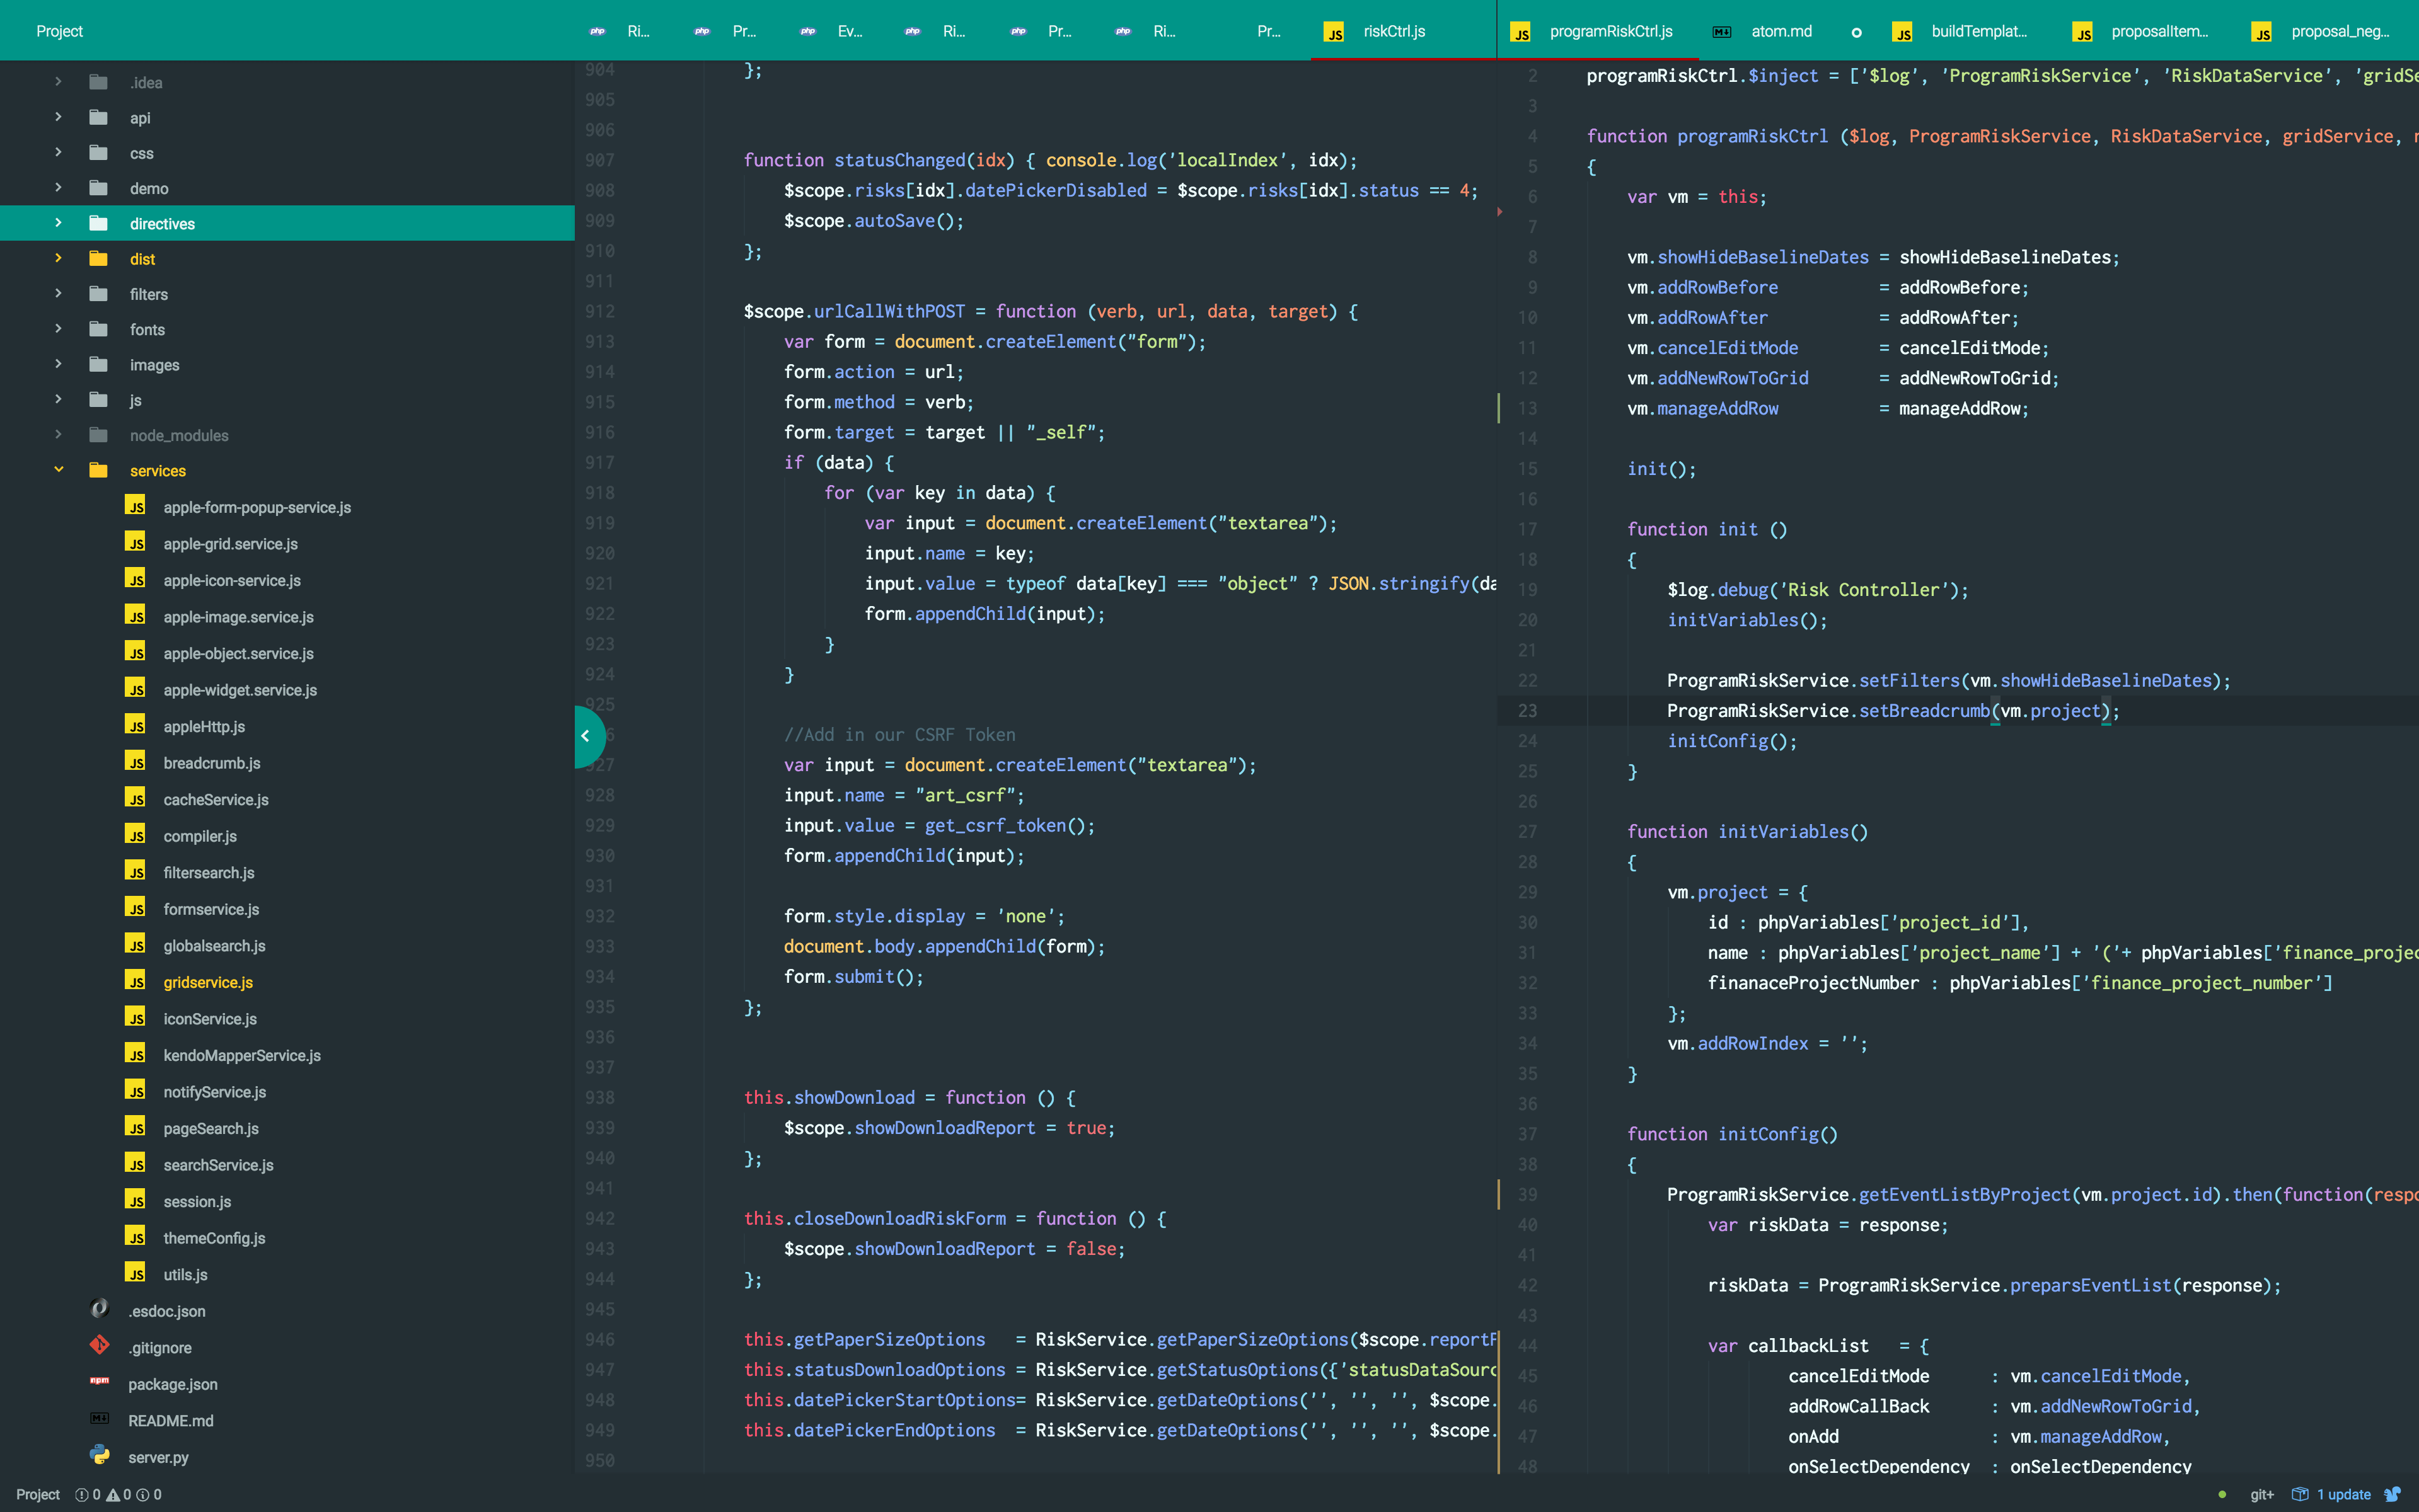2419x1512 pixels.
Task: Click the directives folder icon
Action: 98,223
